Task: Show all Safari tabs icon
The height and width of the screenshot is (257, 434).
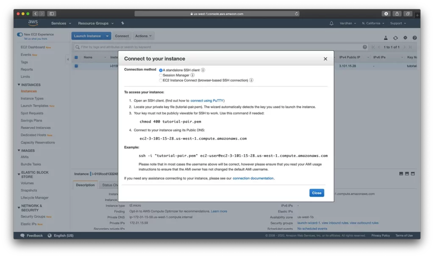Action: click(x=408, y=14)
